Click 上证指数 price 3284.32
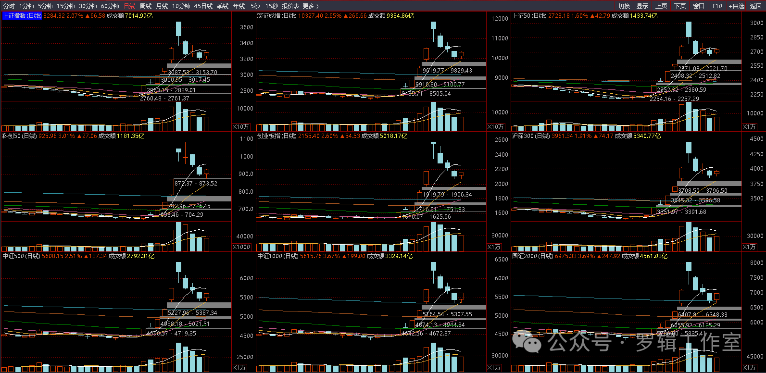Viewport: 766px width, 373px height. point(54,16)
